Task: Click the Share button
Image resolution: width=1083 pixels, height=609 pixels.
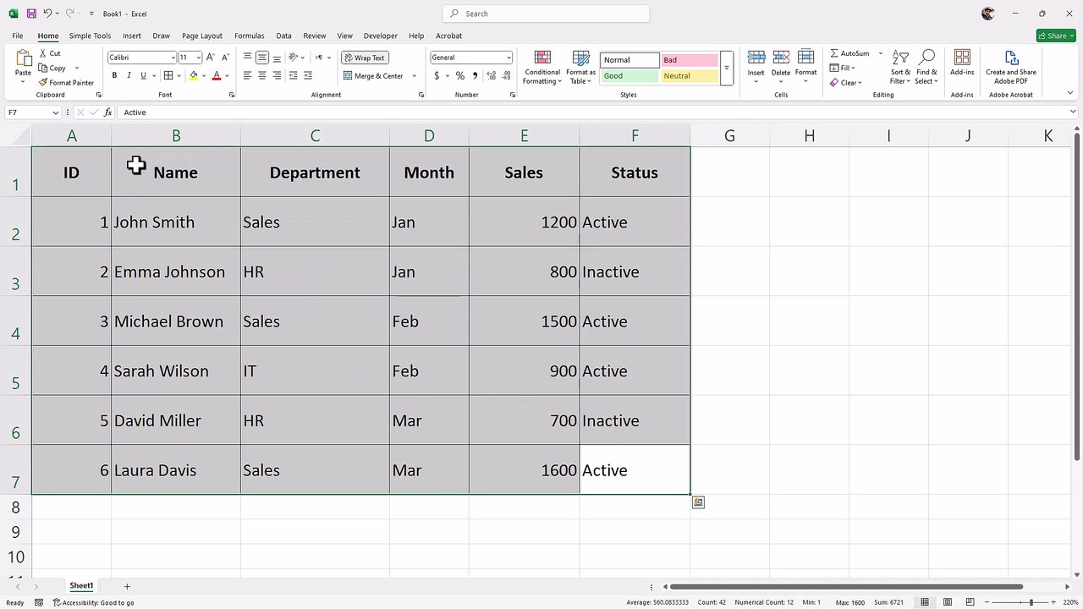Action: 1056,36
